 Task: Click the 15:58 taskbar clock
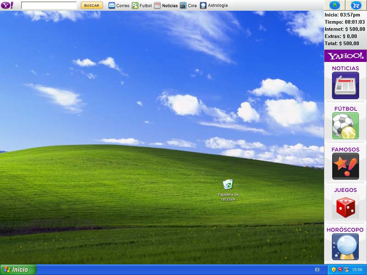357,270
